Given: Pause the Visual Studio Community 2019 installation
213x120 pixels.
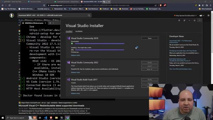Looking at the screenshot, I should 150,38.
